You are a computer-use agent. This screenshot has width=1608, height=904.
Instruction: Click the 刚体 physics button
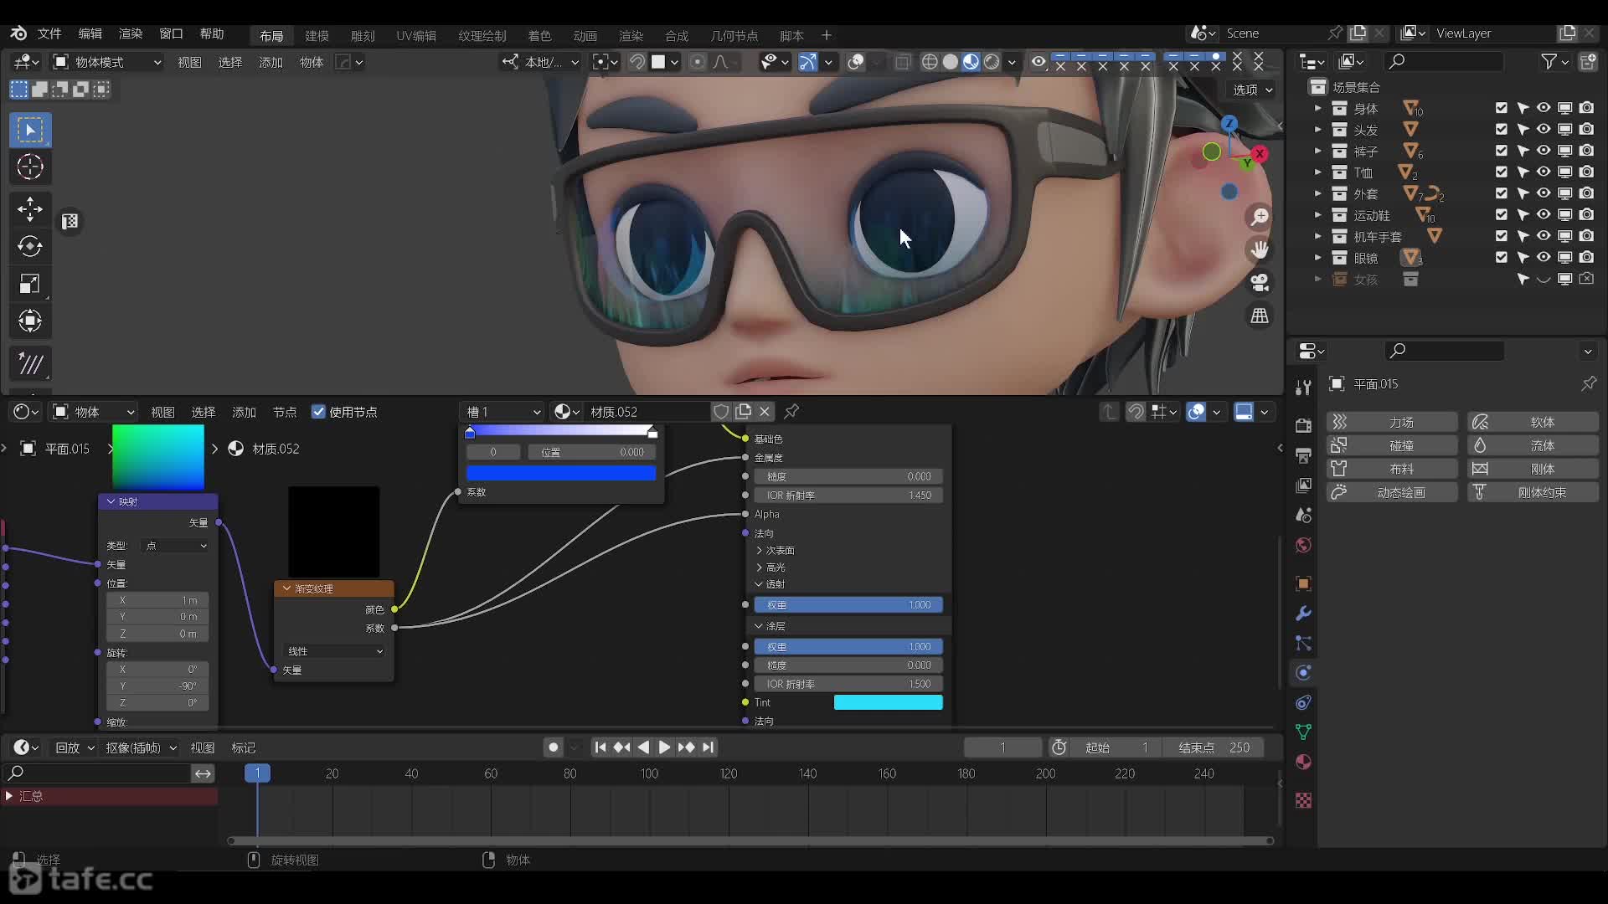1533,469
